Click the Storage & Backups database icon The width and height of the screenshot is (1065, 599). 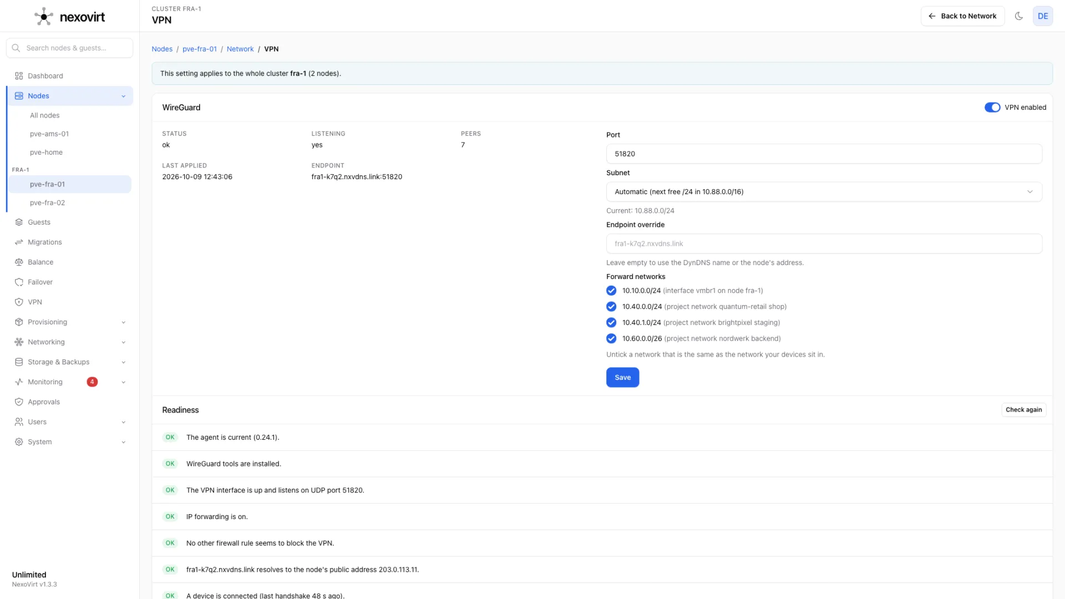19,362
